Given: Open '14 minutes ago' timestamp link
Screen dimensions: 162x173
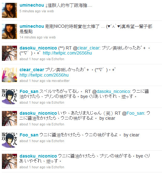Looking at the screenshot, I should 31,37.
